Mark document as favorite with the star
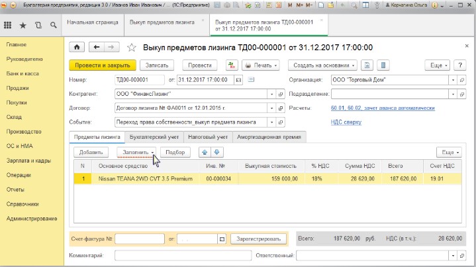The width and height of the screenshot is (476, 267). click(130, 48)
